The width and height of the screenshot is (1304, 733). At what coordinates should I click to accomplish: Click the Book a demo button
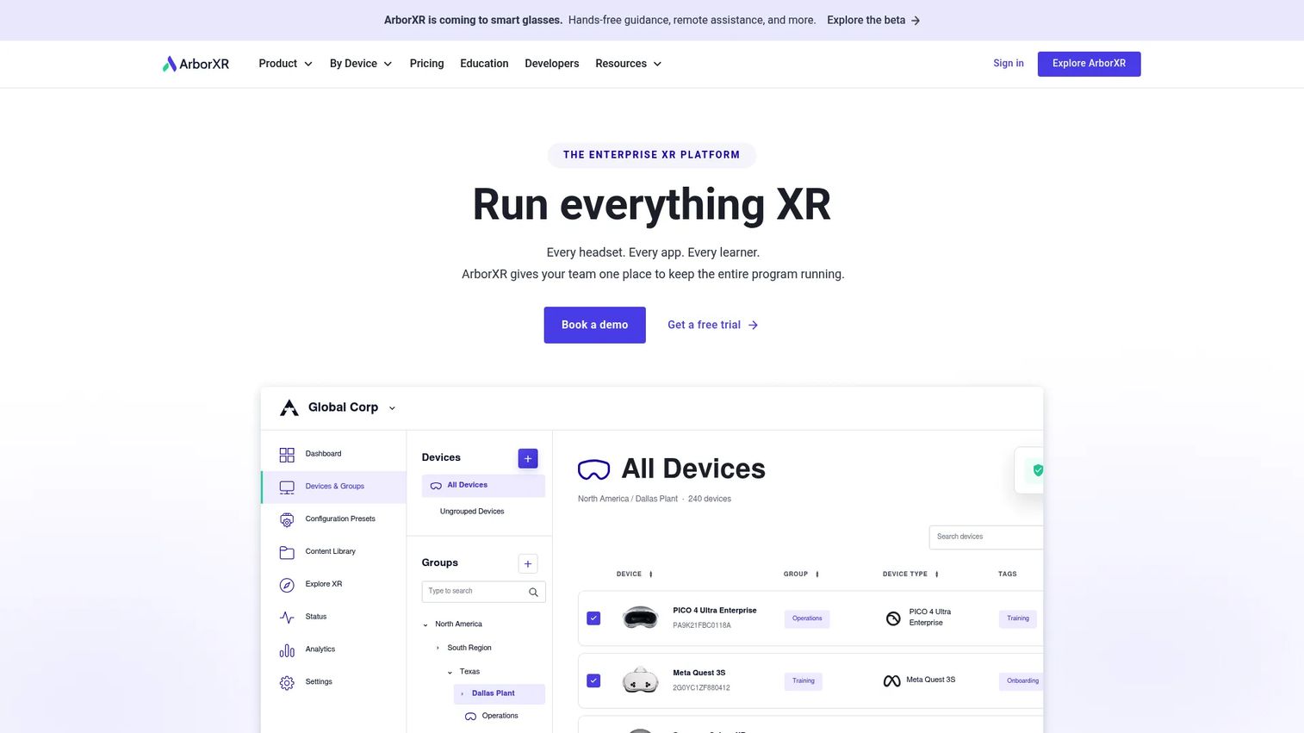pyautogui.click(x=594, y=325)
